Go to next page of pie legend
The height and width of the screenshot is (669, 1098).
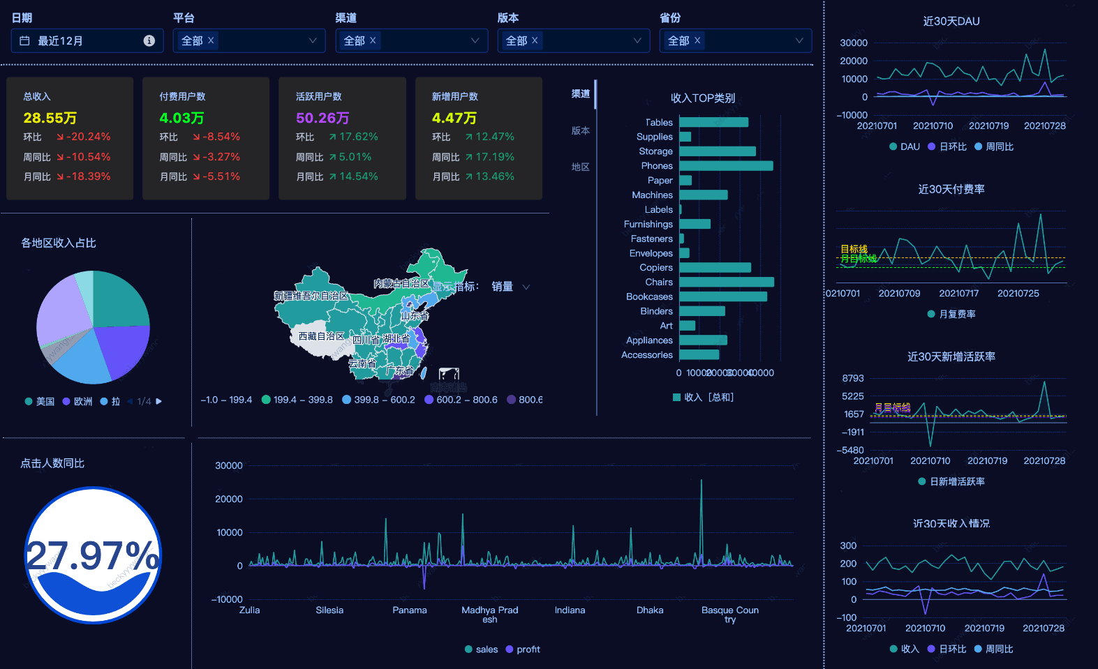tap(159, 402)
